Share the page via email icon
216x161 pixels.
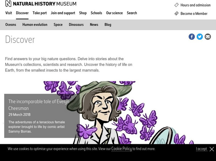tap(208, 37)
